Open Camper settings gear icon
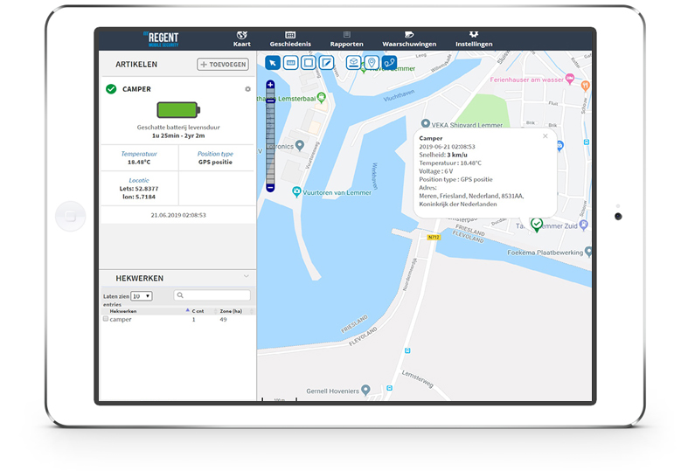Viewport: 695px width, 471px height. coord(247,89)
